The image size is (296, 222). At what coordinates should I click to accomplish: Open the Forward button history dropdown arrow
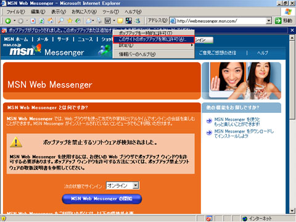coord(27,21)
